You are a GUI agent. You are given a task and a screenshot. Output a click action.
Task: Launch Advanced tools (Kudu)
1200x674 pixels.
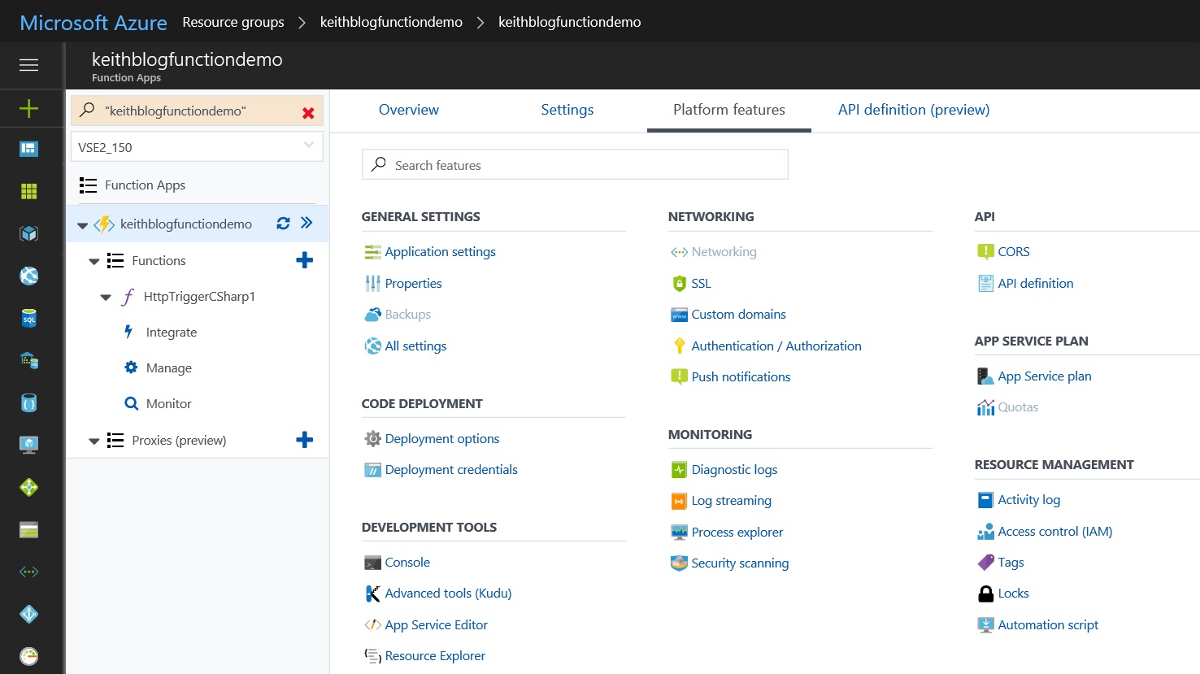(x=448, y=593)
